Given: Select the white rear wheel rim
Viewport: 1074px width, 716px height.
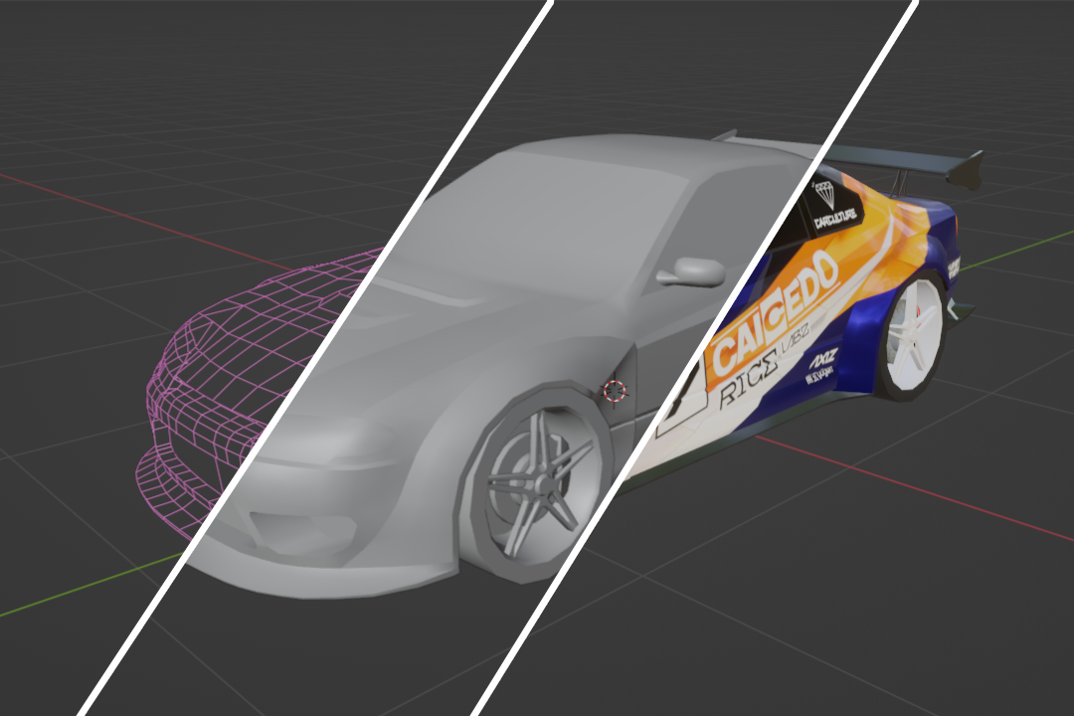Looking at the screenshot, I should coord(915,336).
